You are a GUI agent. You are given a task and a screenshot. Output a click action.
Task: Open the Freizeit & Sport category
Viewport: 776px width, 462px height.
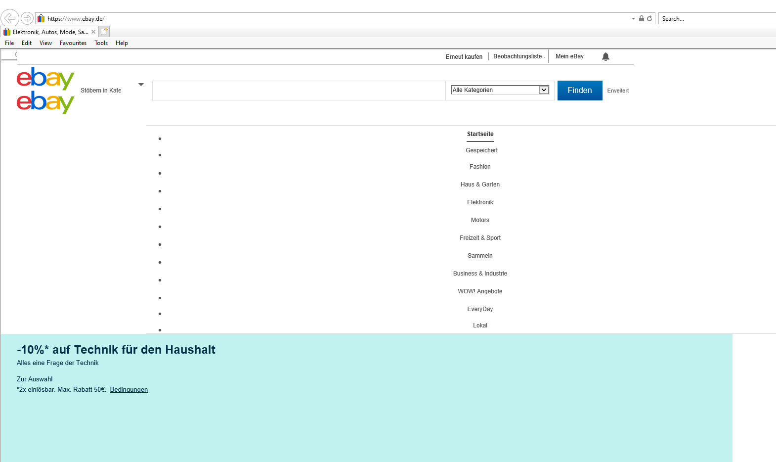[480, 238]
